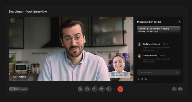The height and width of the screenshot is (102, 192).
Task: Open Dianne Russell's avatar in chat
Action: (x=139, y=56)
